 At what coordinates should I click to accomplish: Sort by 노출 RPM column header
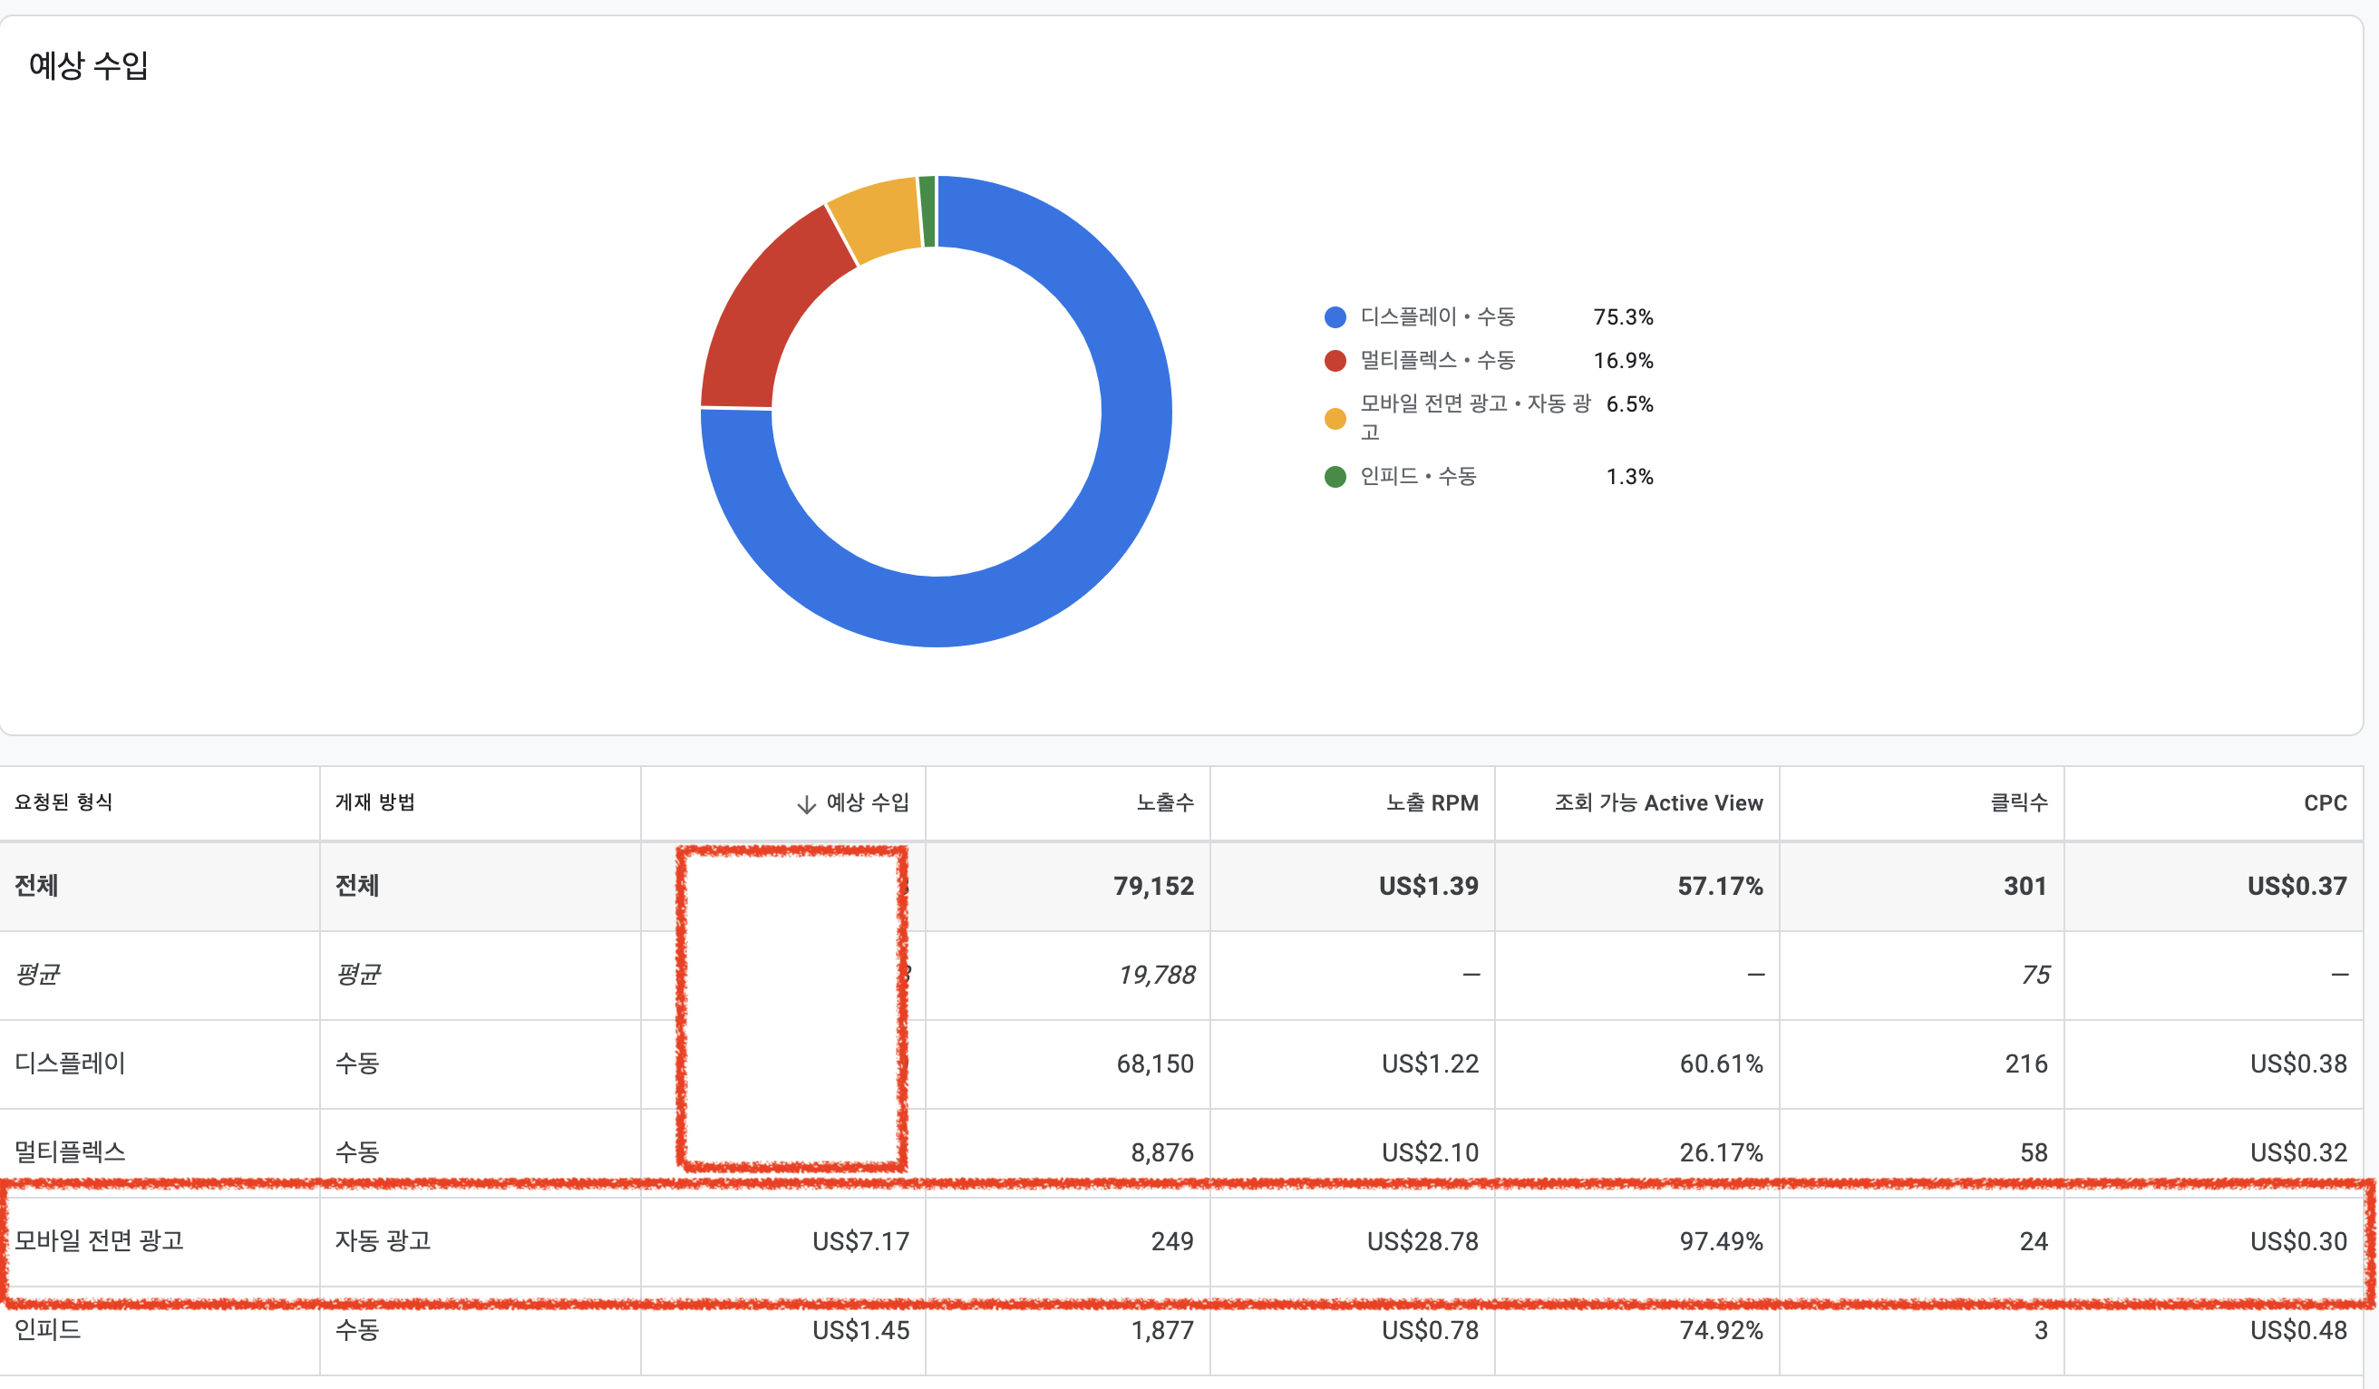click(x=1432, y=802)
